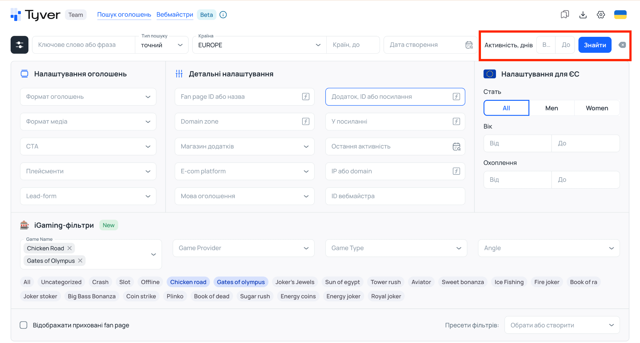Click the ID вебмайстра input field
Viewport: 640px width, 343px height.
click(395, 196)
